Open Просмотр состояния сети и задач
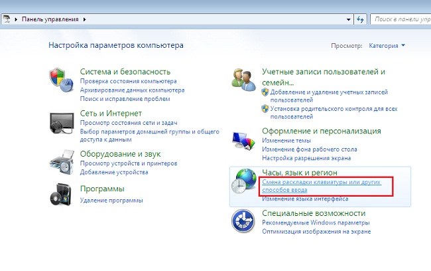The height and width of the screenshot is (271, 431). pyautogui.click(x=129, y=123)
